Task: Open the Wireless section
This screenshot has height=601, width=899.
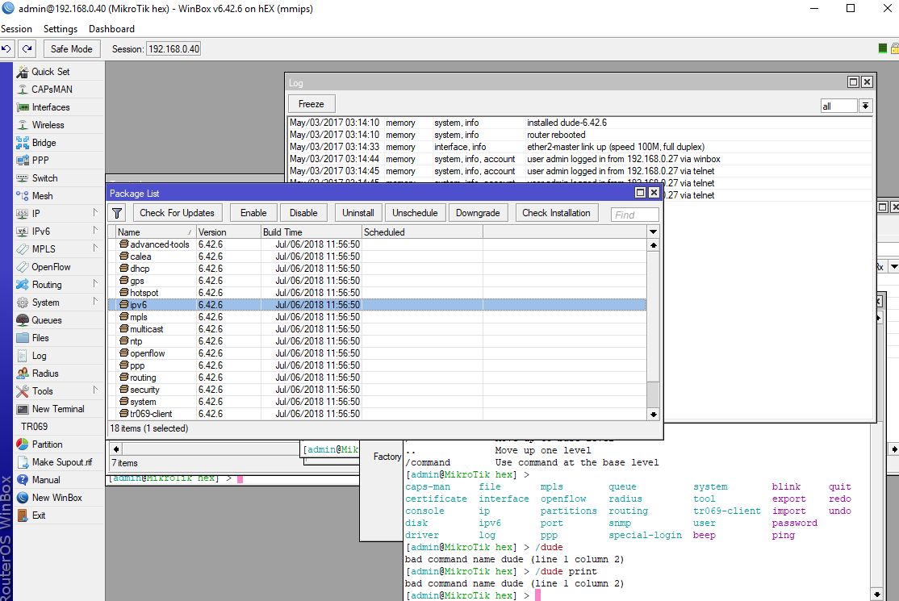Action: (48, 125)
